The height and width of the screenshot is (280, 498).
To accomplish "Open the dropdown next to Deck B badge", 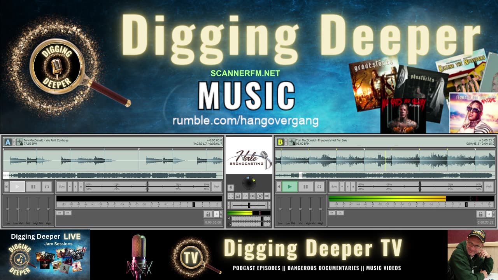I will [286, 142].
